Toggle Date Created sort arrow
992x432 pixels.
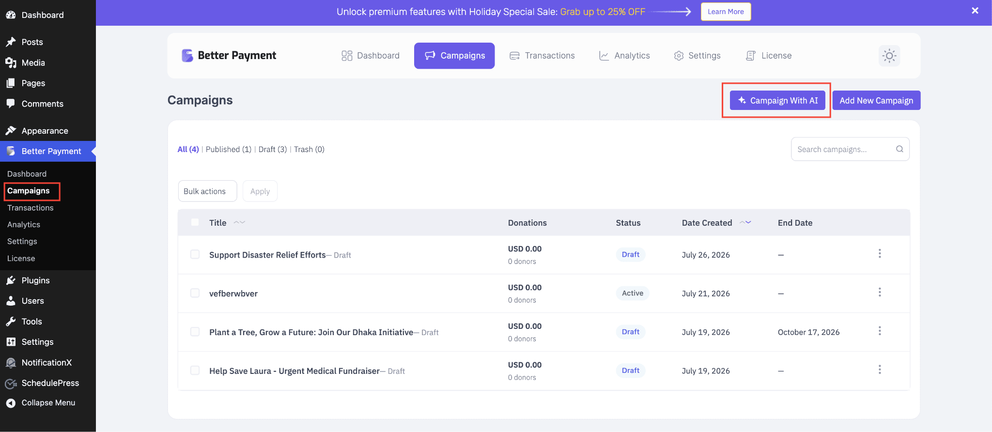click(x=745, y=222)
